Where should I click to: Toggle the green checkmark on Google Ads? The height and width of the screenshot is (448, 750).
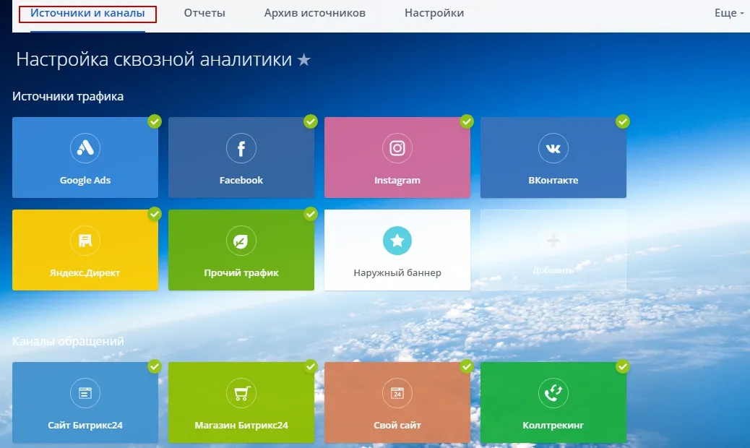coord(154,121)
